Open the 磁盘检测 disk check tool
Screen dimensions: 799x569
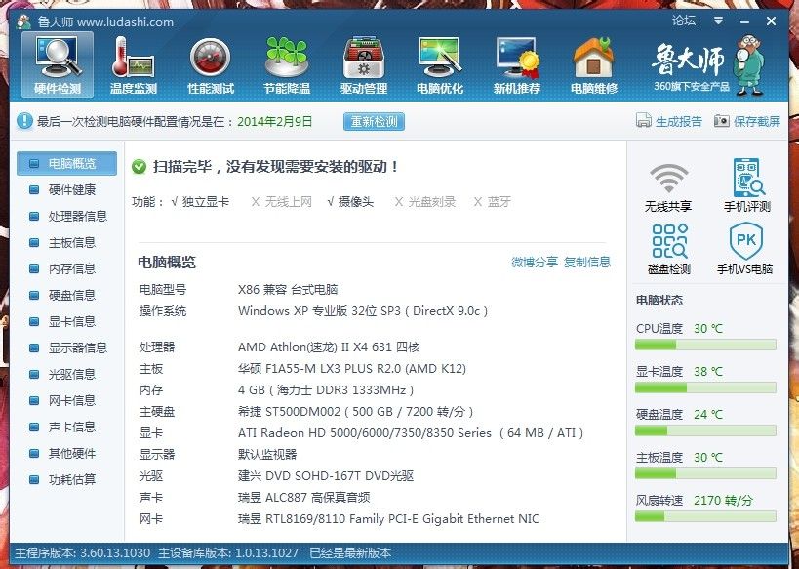click(668, 249)
